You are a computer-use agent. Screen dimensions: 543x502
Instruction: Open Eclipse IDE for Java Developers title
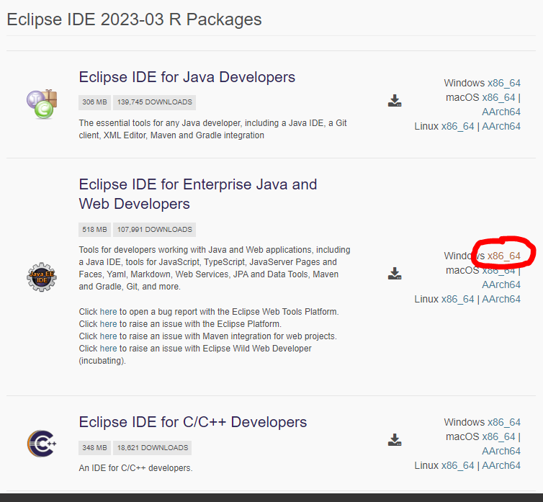pyautogui.click(x=187, y=77)
